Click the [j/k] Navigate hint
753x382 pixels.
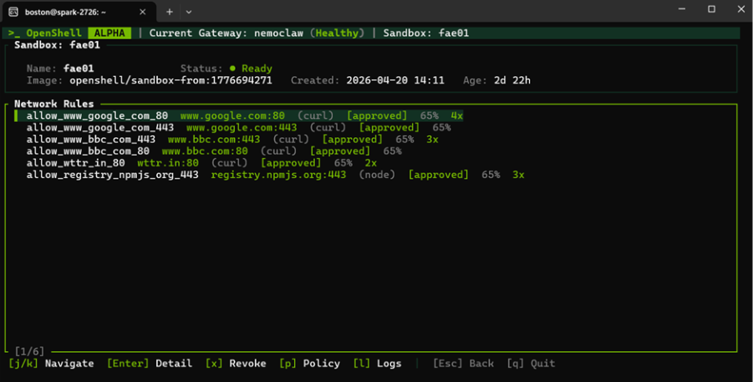coord(51,364)
